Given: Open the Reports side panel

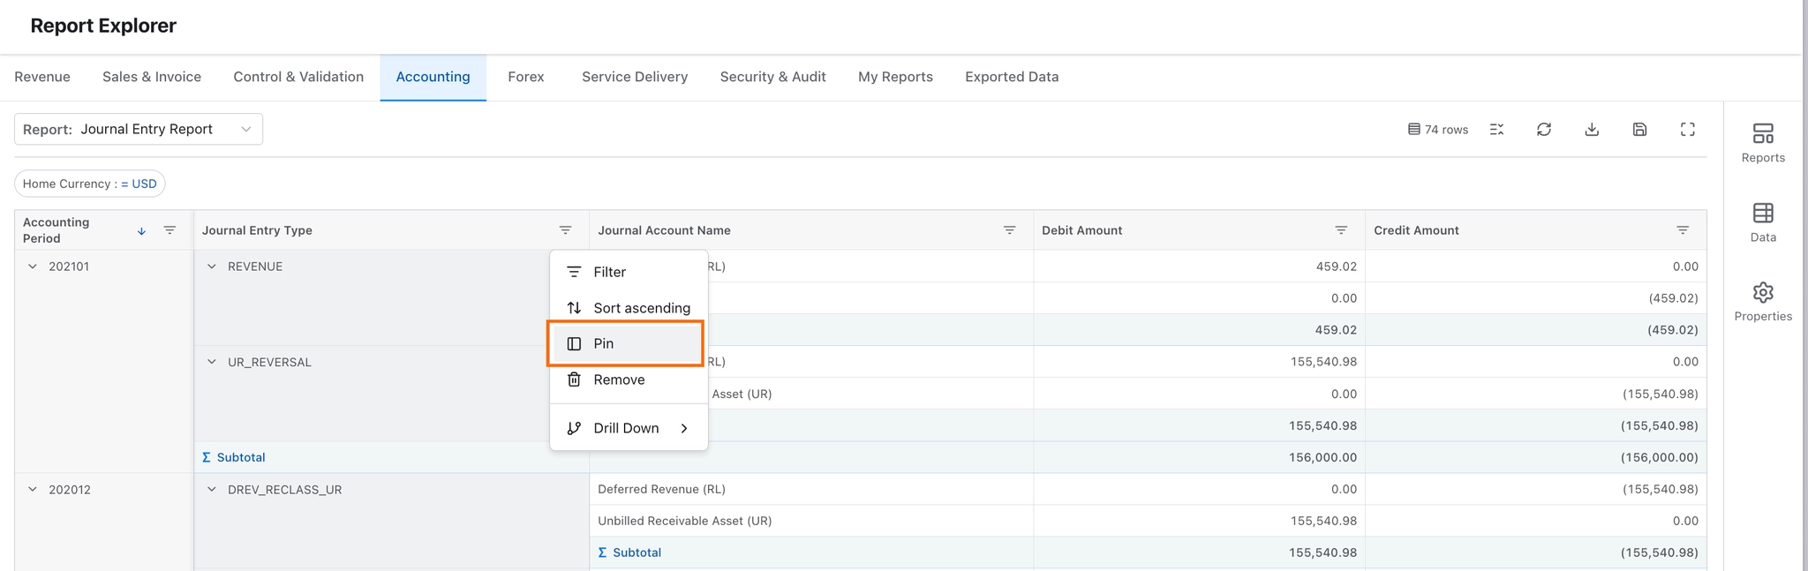Looking at the screenshot, I should [x=1762, y=143].
